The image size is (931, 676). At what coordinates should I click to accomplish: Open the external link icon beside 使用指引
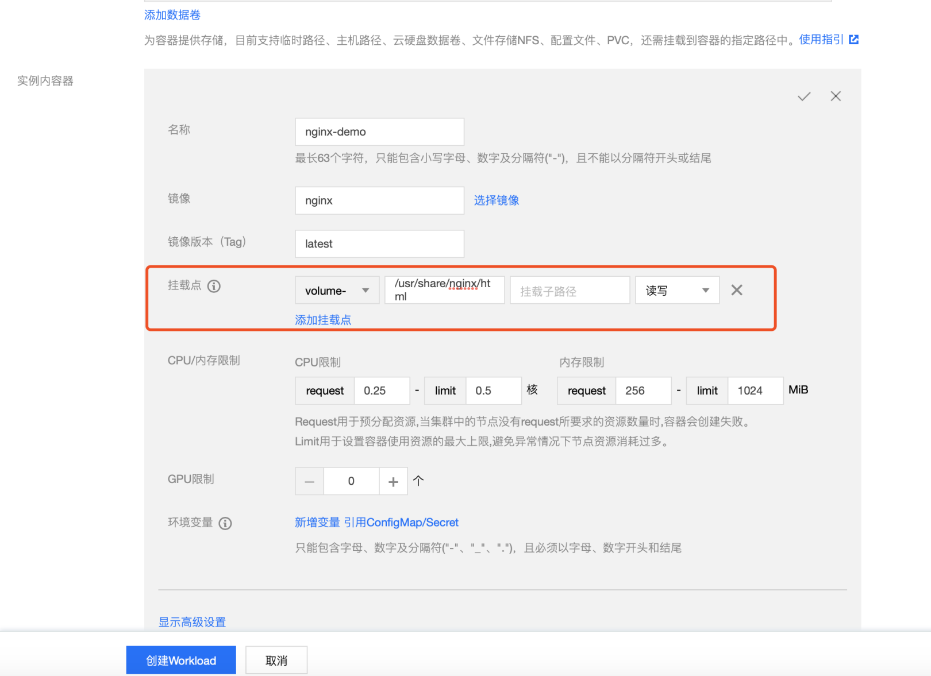tap(854, 40)
